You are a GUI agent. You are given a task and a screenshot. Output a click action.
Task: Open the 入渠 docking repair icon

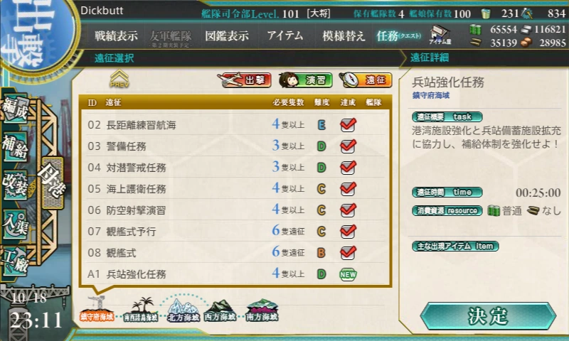[x=15, y=224]
